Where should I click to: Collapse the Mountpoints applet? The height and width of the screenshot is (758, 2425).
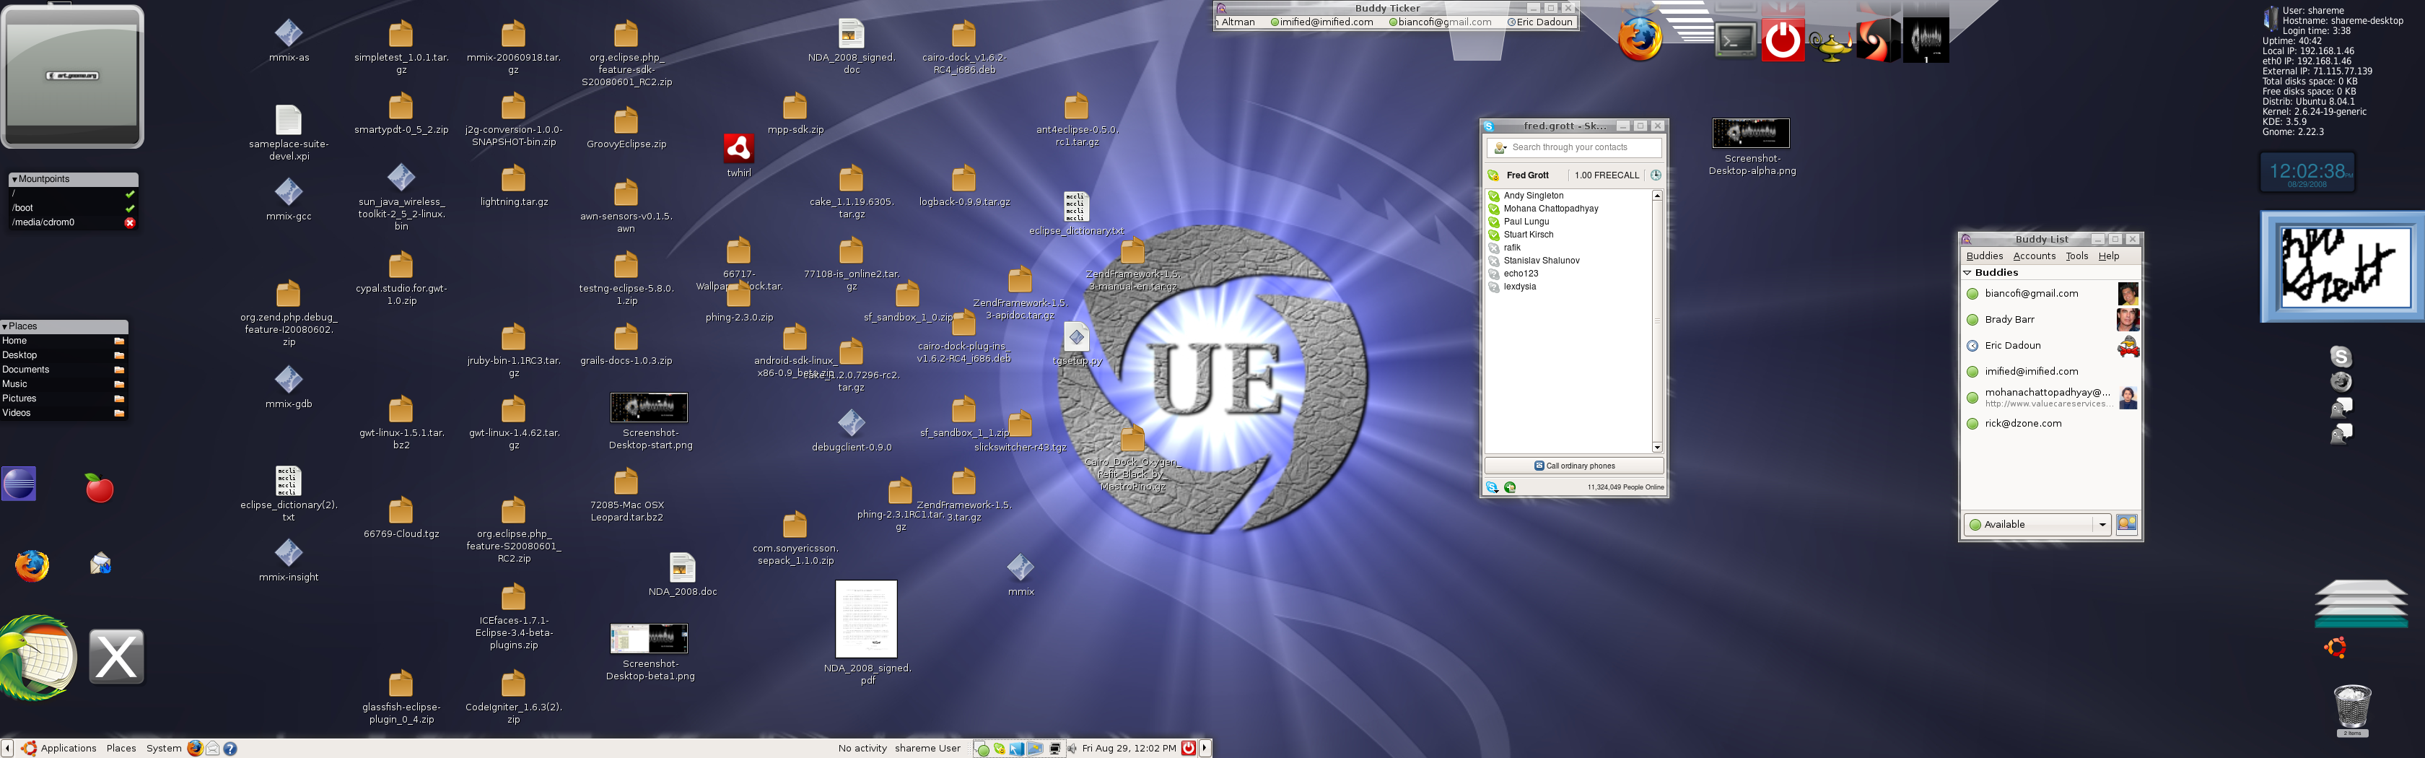pyautogui.click(x=14, y=179)
